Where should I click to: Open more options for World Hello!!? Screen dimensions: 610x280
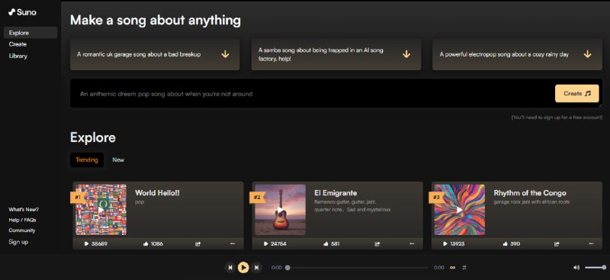tap(233, 244)
